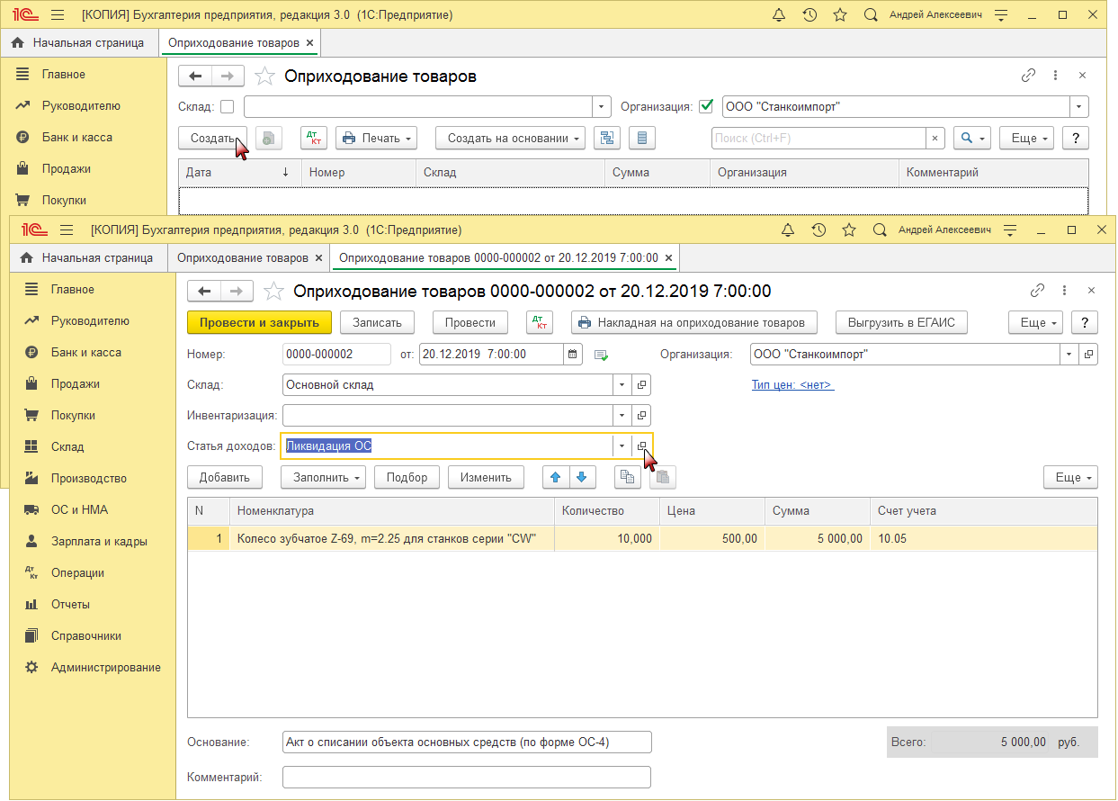Screen dimensions: 1118x801
Task: Click the Основание field with Акт о списании
Action: tap(466, 742)
